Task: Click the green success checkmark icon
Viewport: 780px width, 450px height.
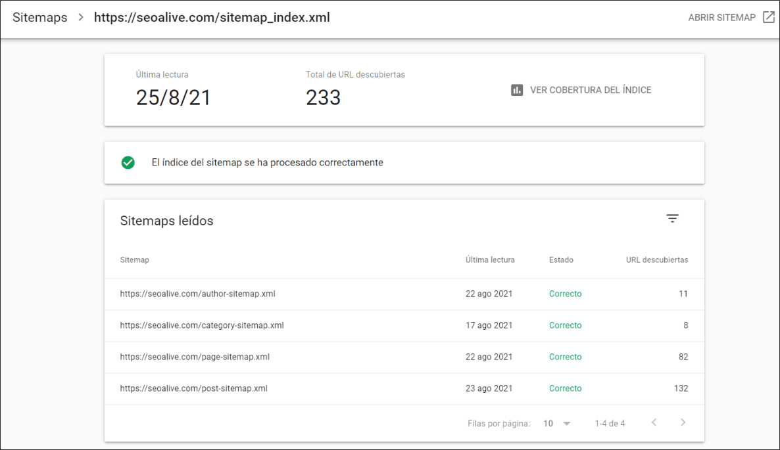Action: [x=128, y=162]
